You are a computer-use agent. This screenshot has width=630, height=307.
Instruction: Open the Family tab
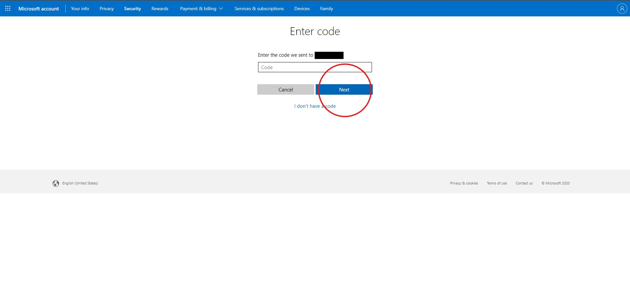326,9
